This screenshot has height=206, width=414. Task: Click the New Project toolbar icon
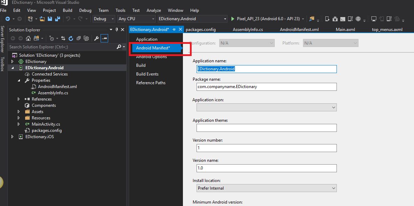tap(30, 19)
